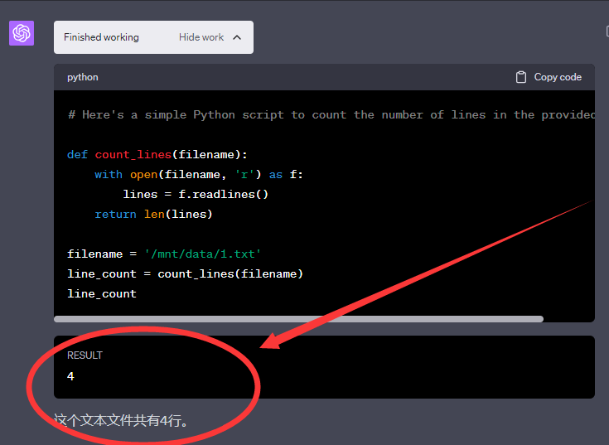Viewport: 609px width, 445px height.
Task: Click the with open(filename, 'r') line
Action: pyautogui.click(x=199, y=175)
